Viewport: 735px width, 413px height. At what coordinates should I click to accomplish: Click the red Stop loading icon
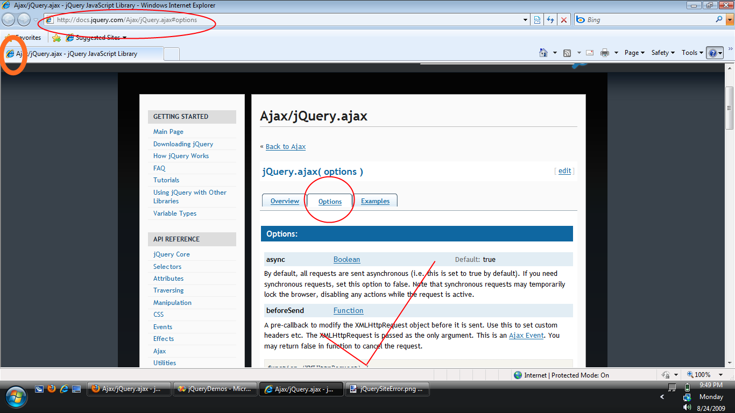click(x=564, y=20)
